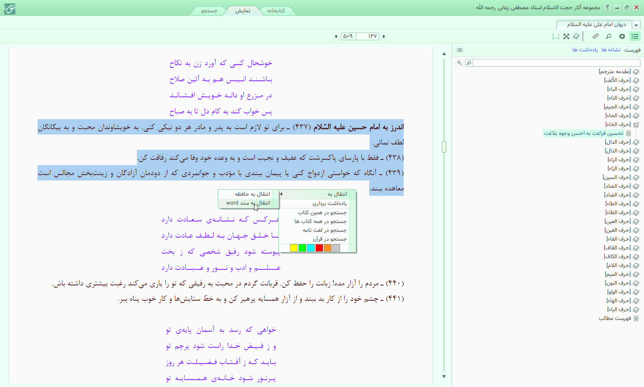Screen dimensions: 644x387
Task: Click the open book icon in toolbar
Action: [576, 36]
